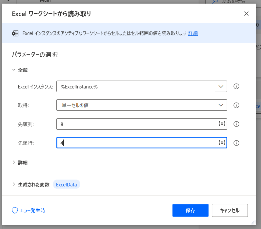Viewport: 261px width, 229px height.
Task: Click the 保存 button
Action: pos(191,210)
